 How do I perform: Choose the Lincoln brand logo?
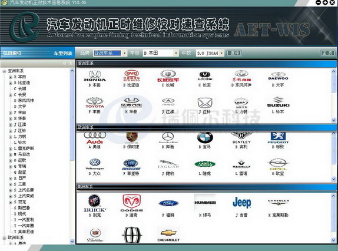point(132,235)
